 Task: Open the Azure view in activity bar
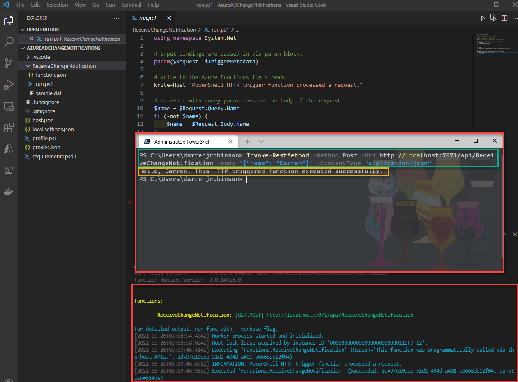pyautogui.click(x=9, y=149)
